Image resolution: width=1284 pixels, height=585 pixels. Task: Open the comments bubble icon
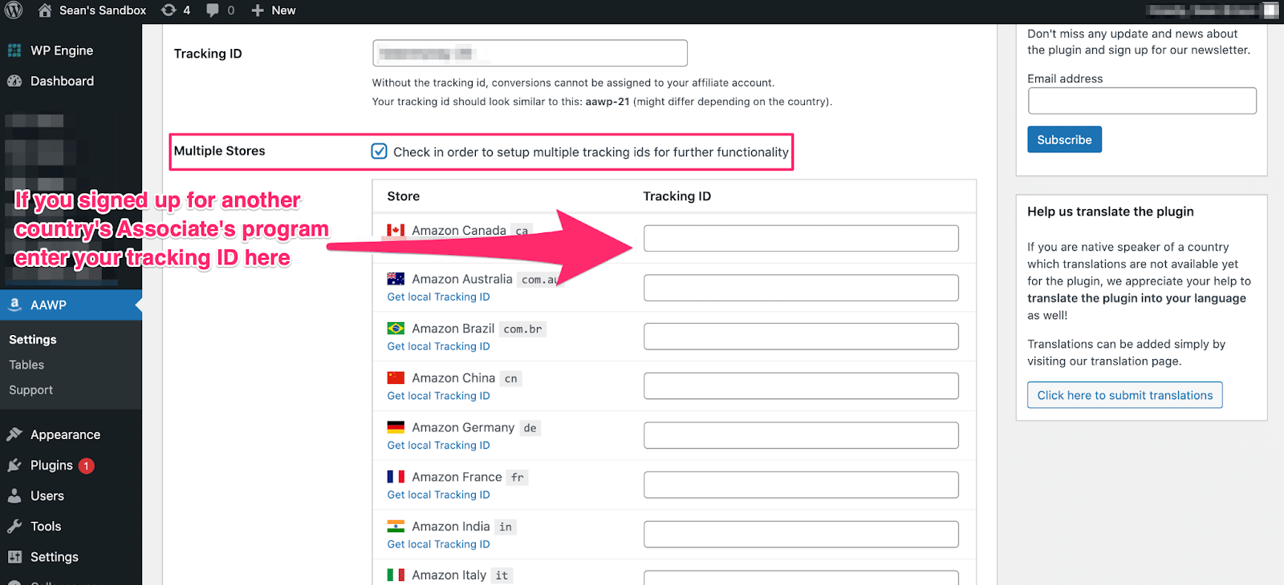click(213, 10)
